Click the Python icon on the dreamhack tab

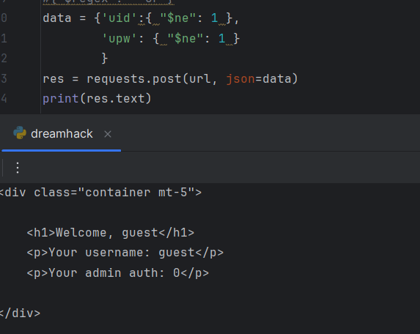(20, 133)
